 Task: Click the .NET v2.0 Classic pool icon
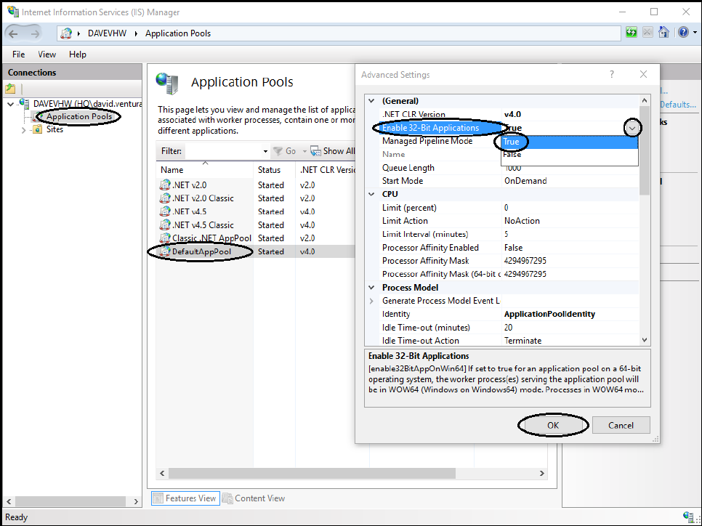pyautogui.click(x=165, y=198)
